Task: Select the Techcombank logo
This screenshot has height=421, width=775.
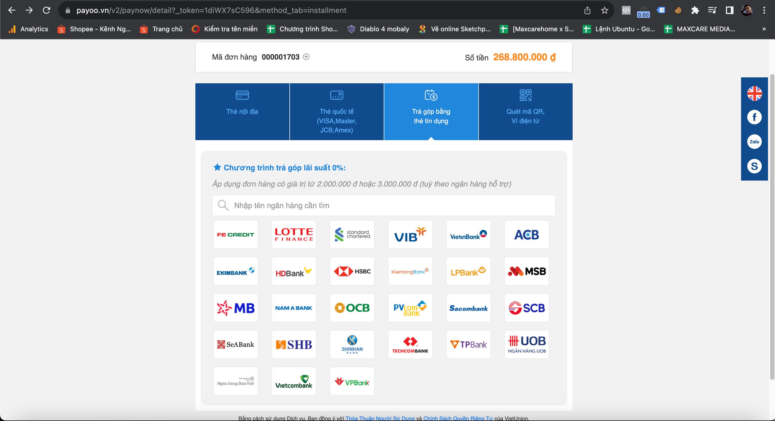Action: click(410, 344)
